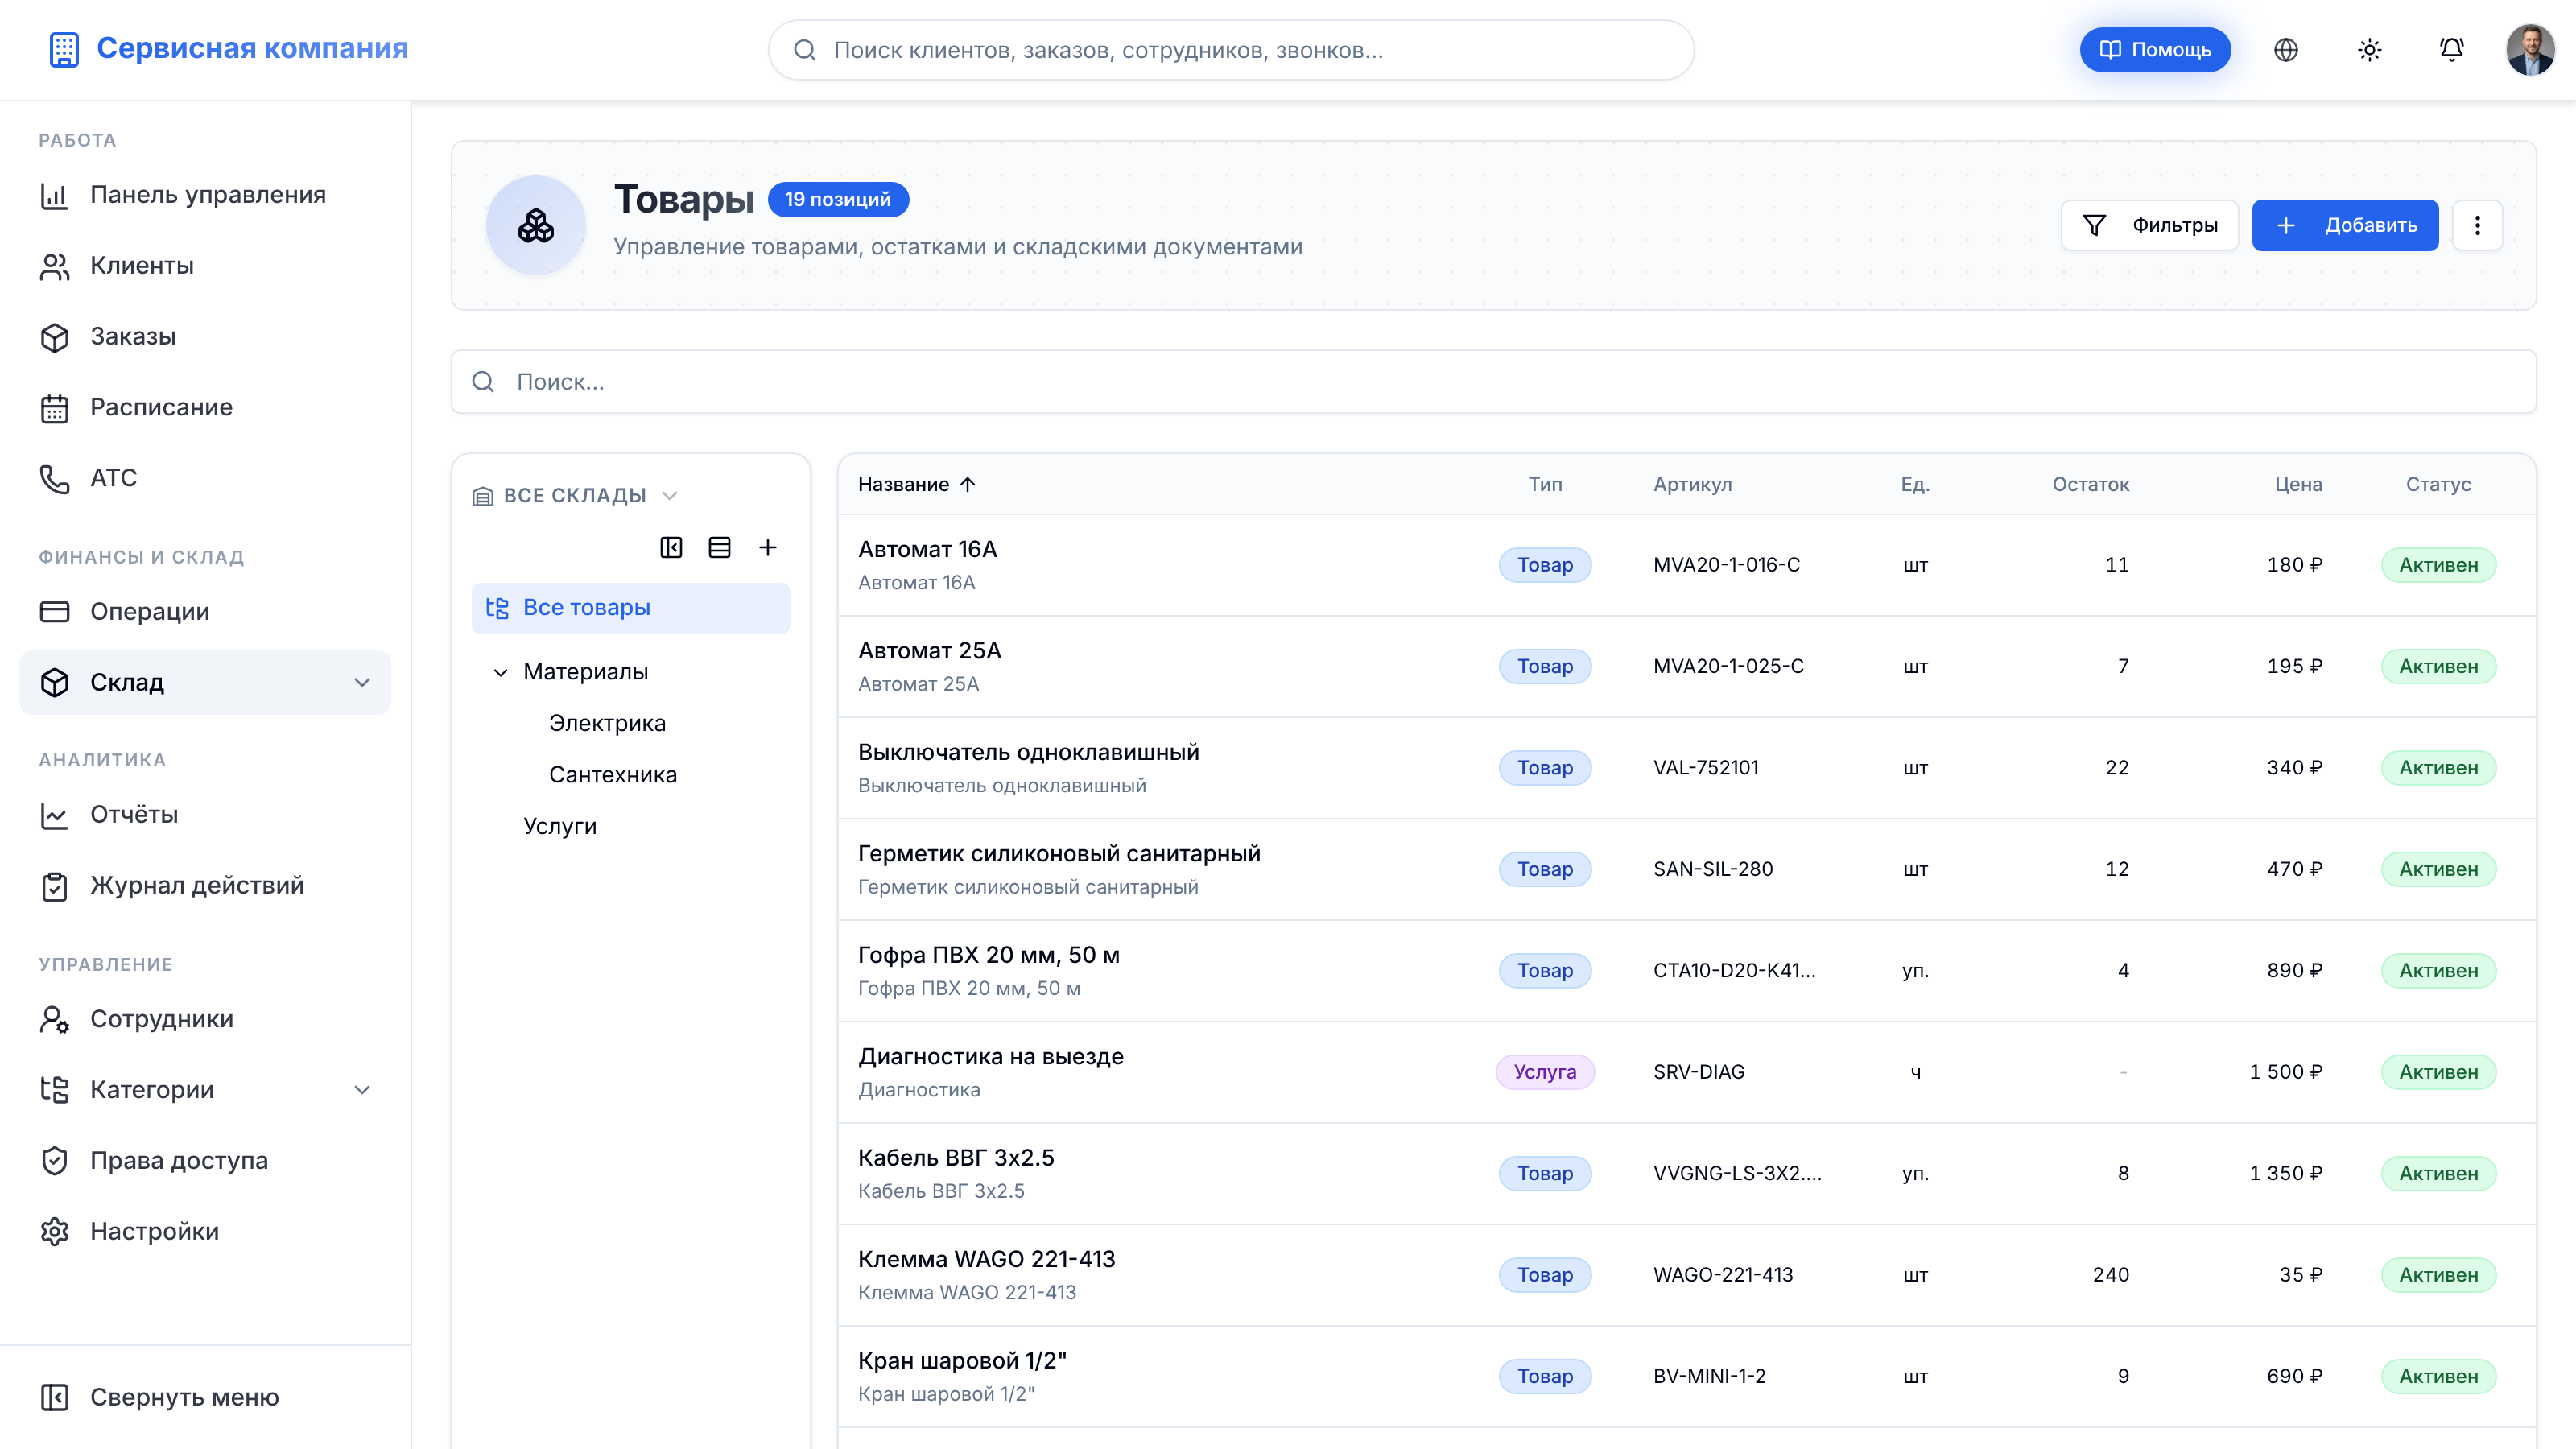Click the Добавить button
This screenshot has height=1449, width=2576.
(x=2345, y=225)
